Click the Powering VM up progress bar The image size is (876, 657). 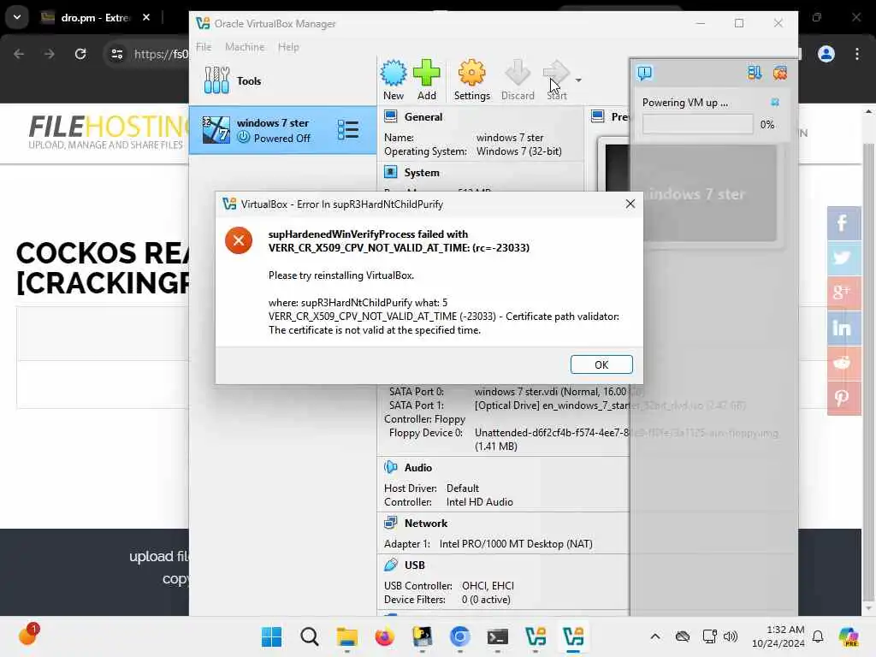coord(697,124)
